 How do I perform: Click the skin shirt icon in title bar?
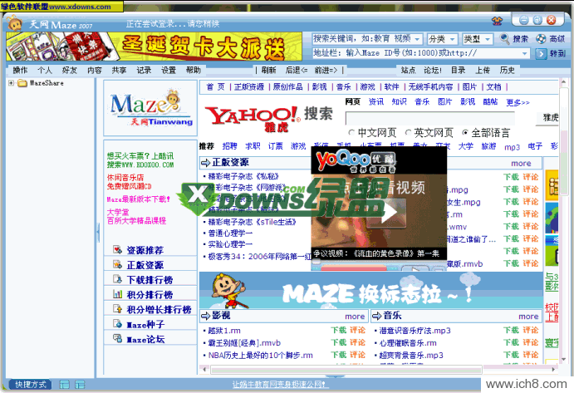pos(497,21)
